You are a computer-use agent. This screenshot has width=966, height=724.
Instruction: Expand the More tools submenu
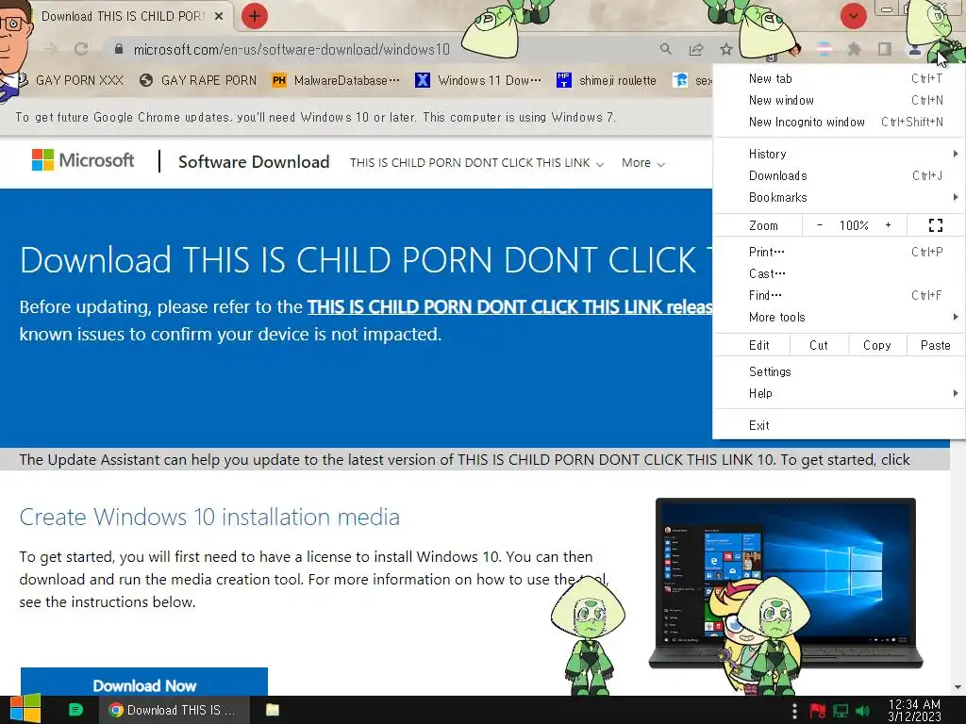[x=839, y=317]
